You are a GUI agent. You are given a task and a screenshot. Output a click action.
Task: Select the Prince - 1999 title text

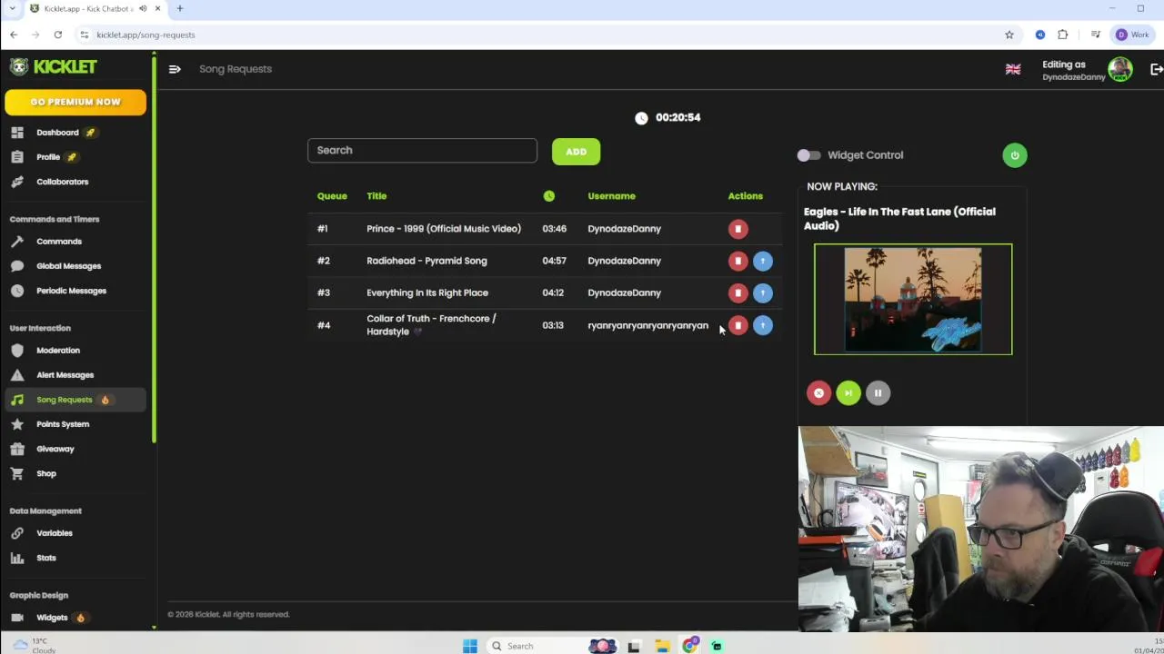point(444,229)
